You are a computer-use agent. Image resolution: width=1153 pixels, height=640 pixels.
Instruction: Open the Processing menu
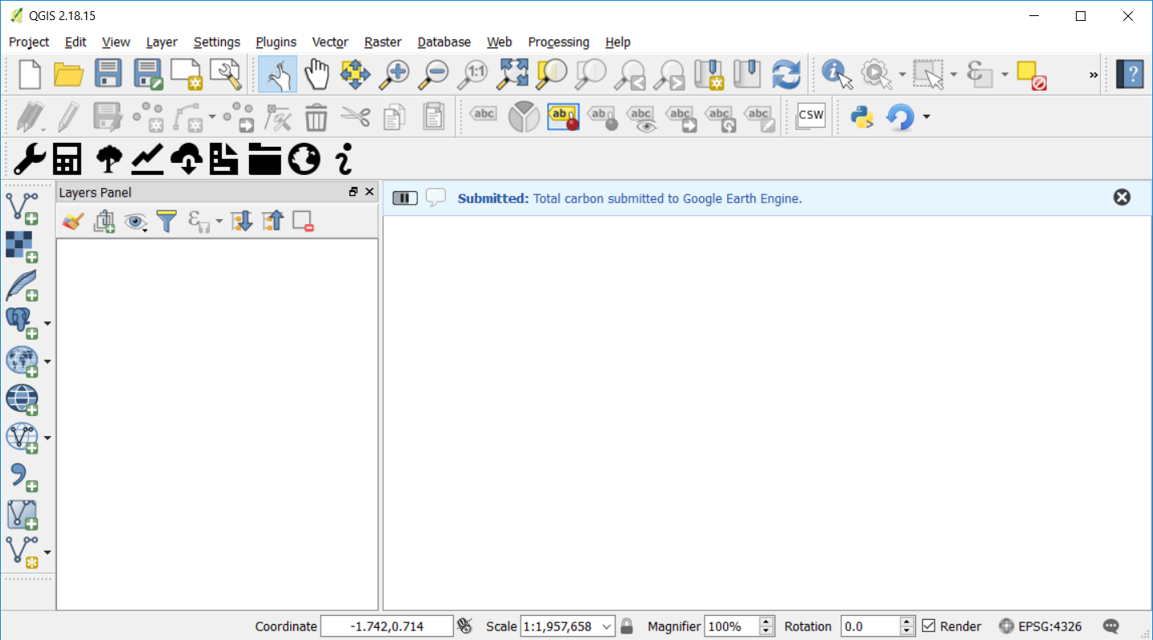[558, 42]
